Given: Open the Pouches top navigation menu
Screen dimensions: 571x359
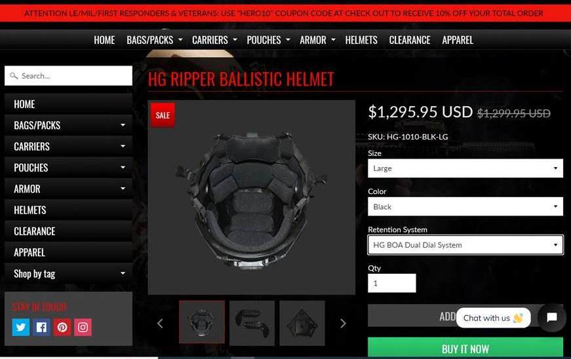Looking at the screenshot, I should [x=268, y=40].
